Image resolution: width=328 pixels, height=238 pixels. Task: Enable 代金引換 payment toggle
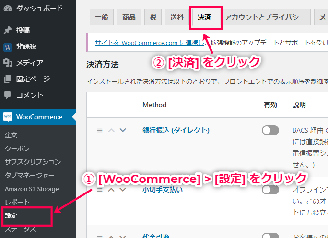pyautogui.click(x=270, y=236)
